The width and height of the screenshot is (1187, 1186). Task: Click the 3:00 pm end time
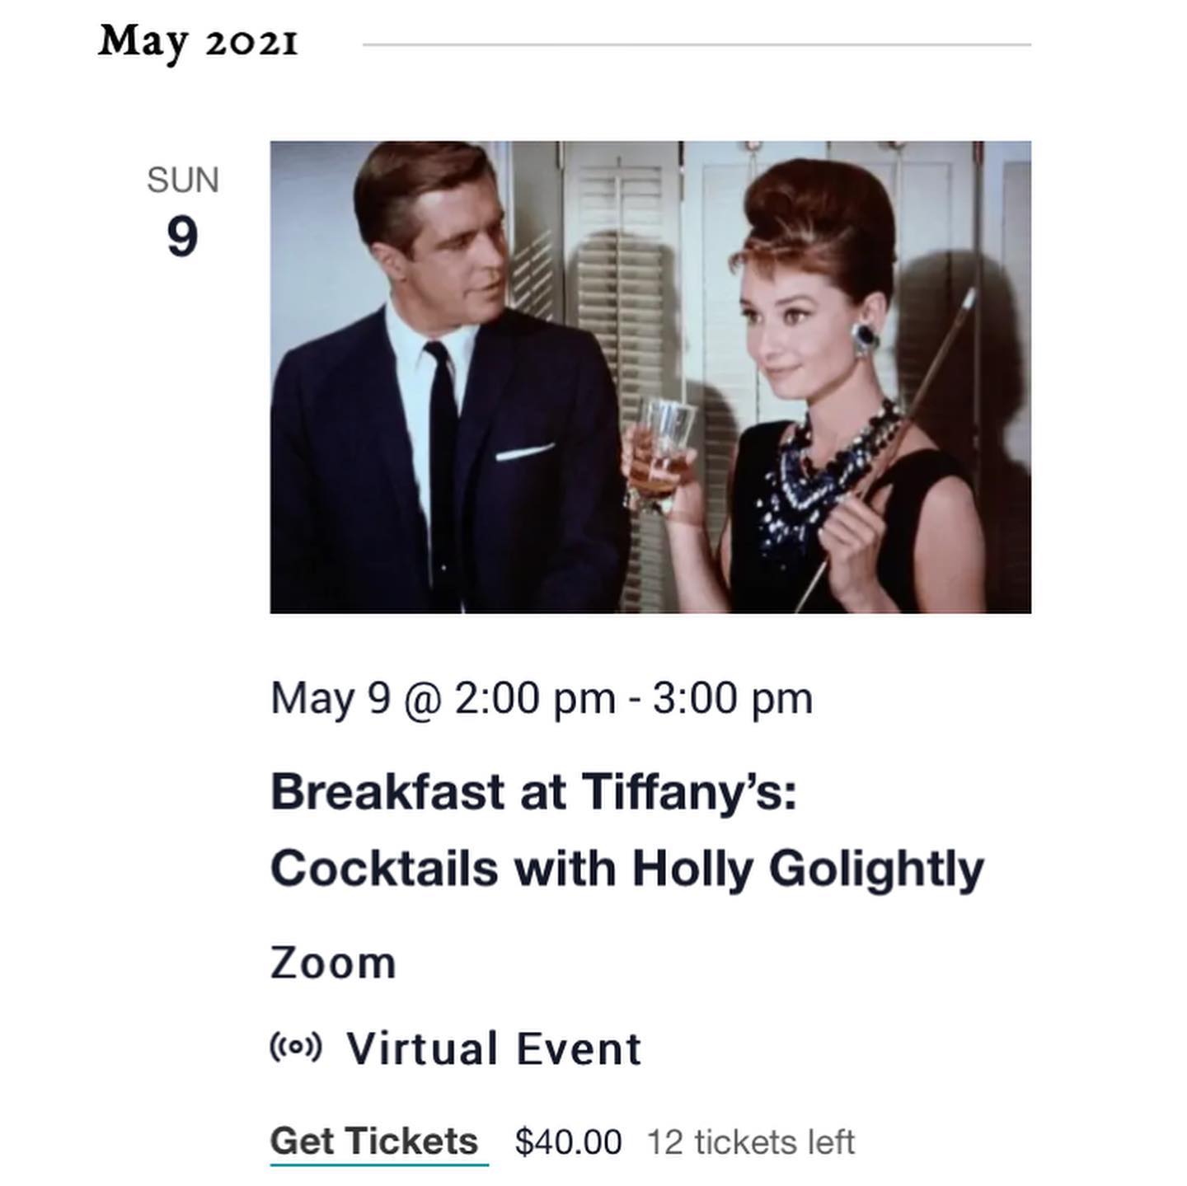733,699
